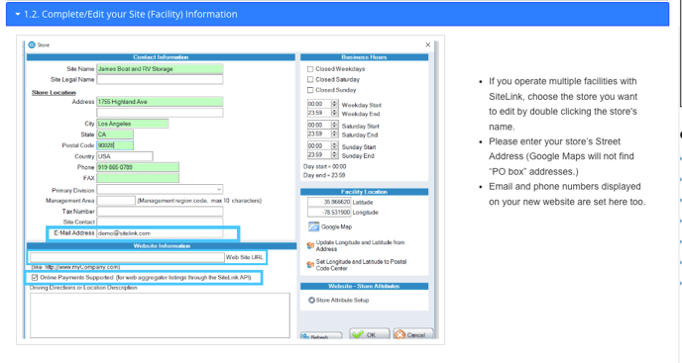Click the Management Area field

[116, 201]
